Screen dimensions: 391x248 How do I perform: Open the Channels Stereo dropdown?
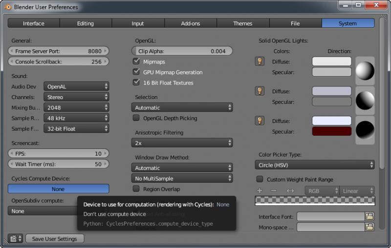pos(76,97)
